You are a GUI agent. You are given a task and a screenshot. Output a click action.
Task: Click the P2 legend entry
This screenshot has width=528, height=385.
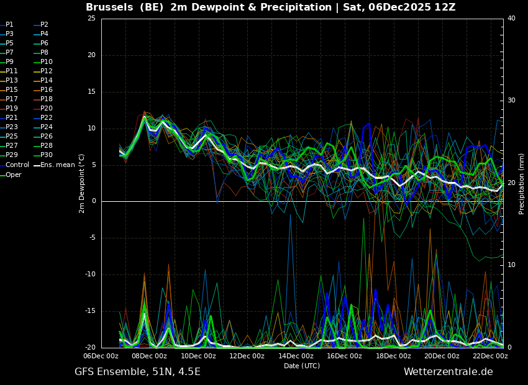[44, 25]
